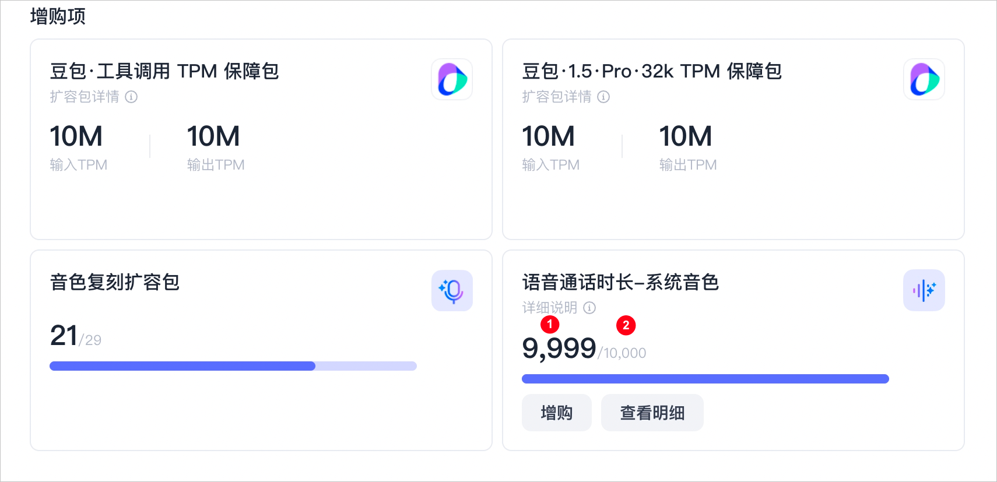
Task: Click Doubao logo on 1.5·Pro·32k card
Action: tap(924, 79)
